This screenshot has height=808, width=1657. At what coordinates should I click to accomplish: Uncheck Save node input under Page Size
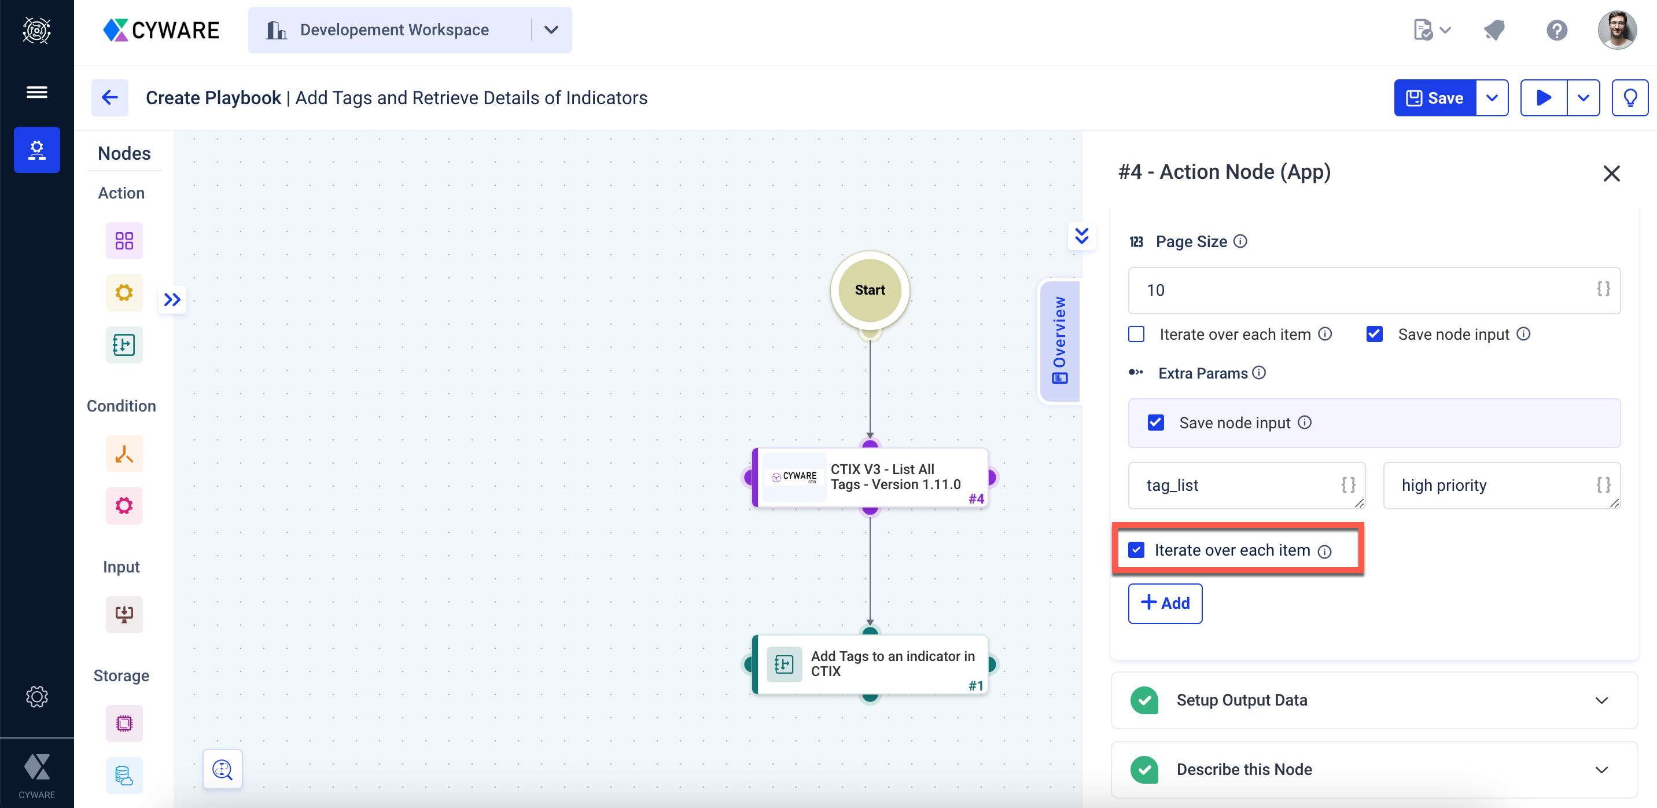click(x=1375, y=334)
